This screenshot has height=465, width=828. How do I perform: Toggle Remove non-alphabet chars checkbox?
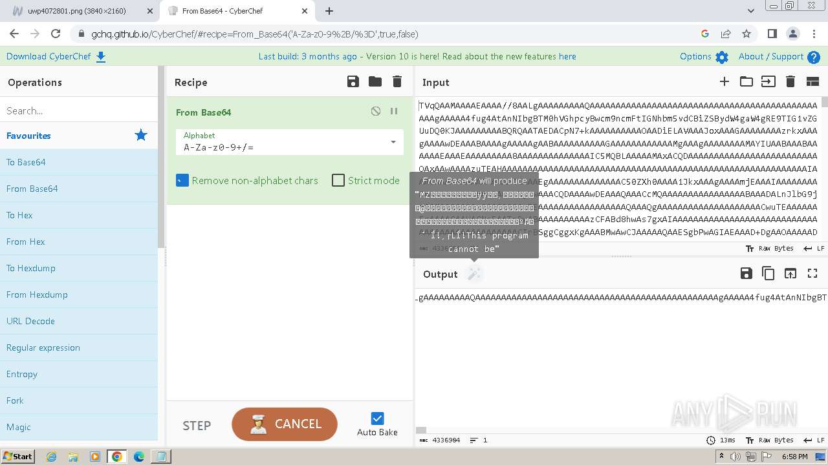point(182,180)
